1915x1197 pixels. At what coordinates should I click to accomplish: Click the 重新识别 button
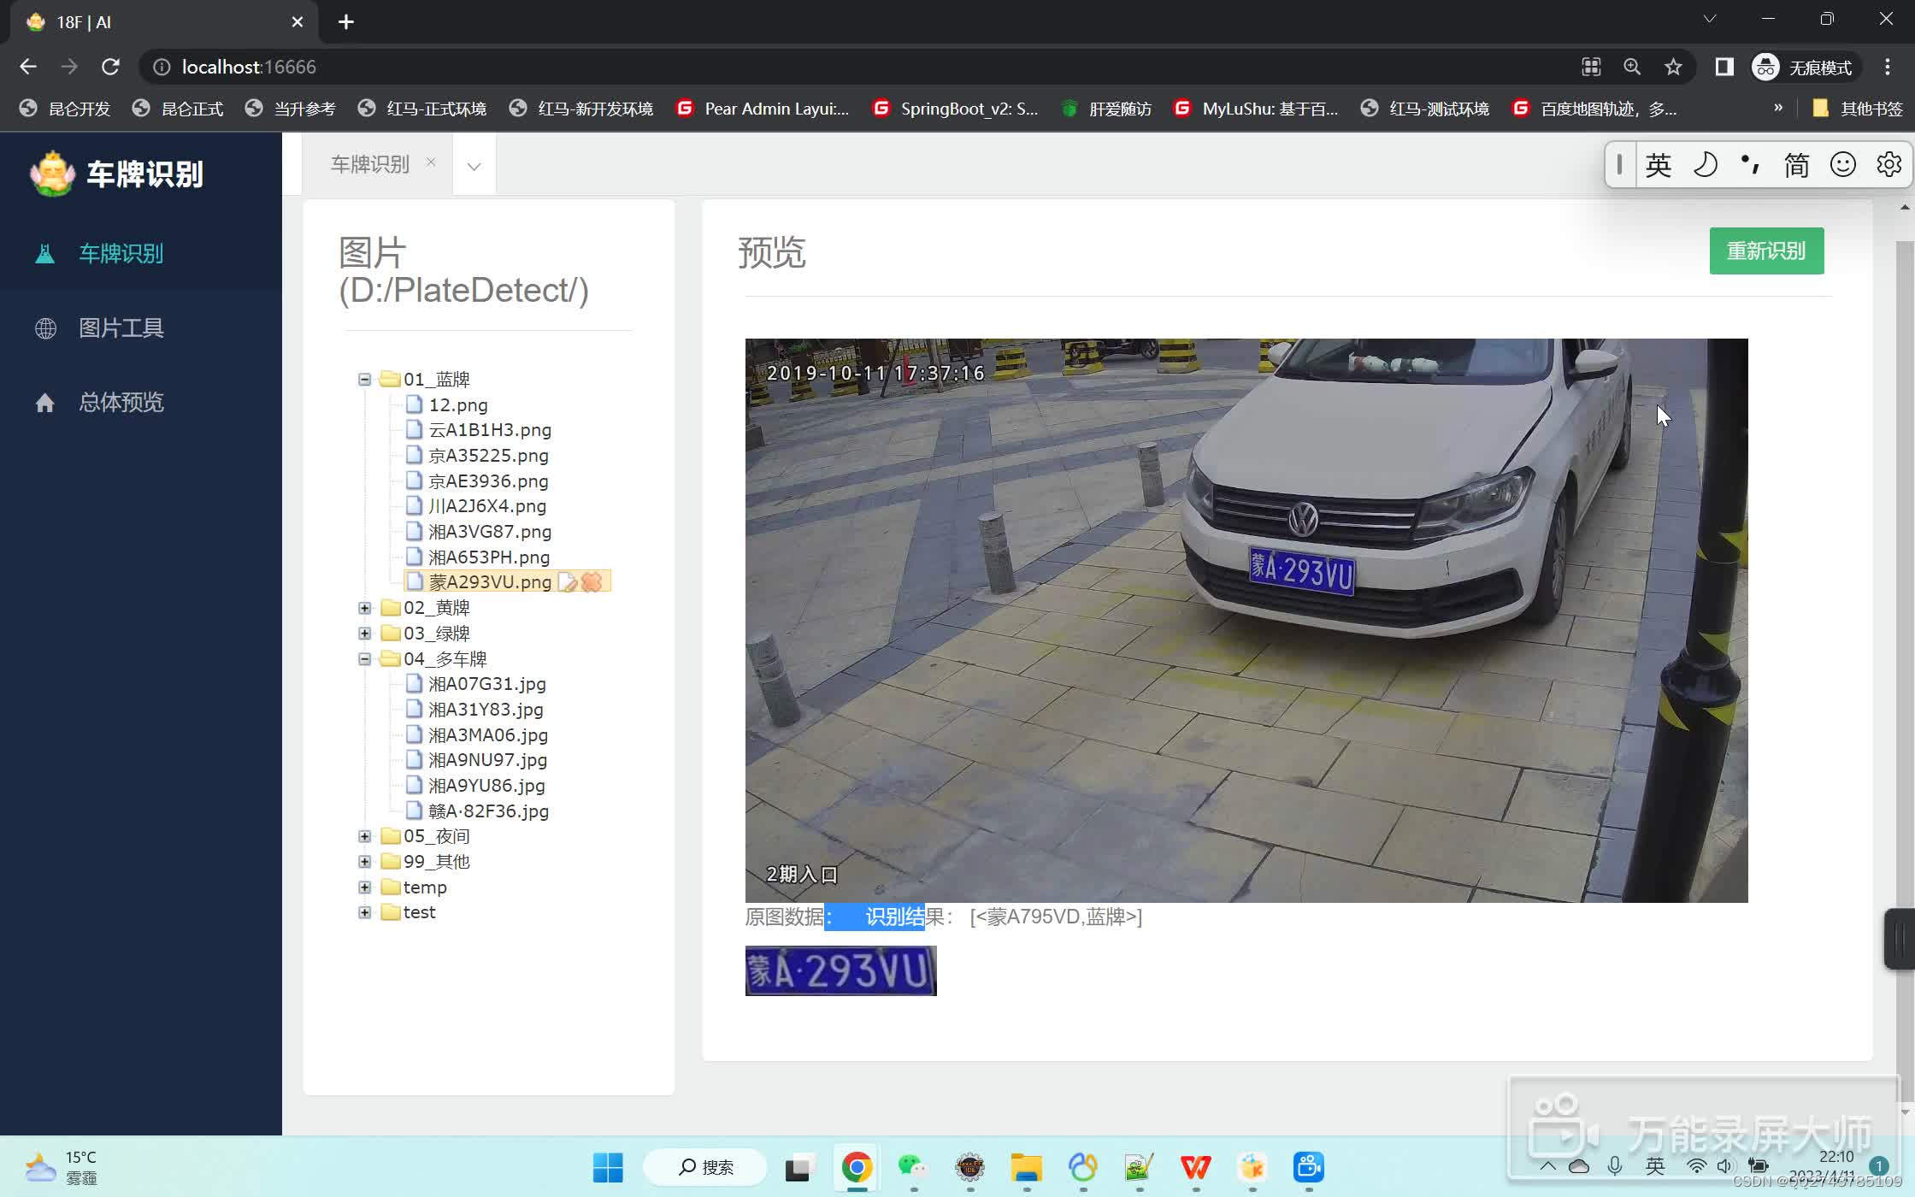[x=1766, y=251]
